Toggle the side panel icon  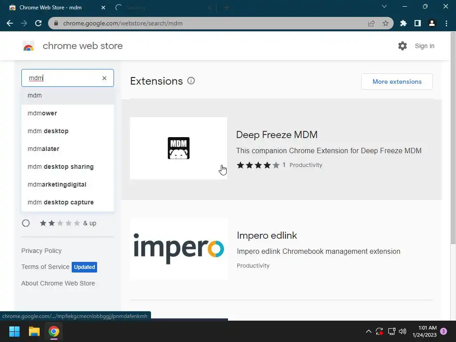click(x=418, y=23)
